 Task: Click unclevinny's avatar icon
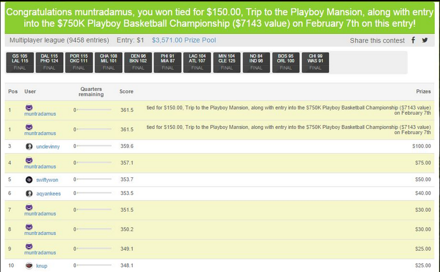[x=29, y=146]
